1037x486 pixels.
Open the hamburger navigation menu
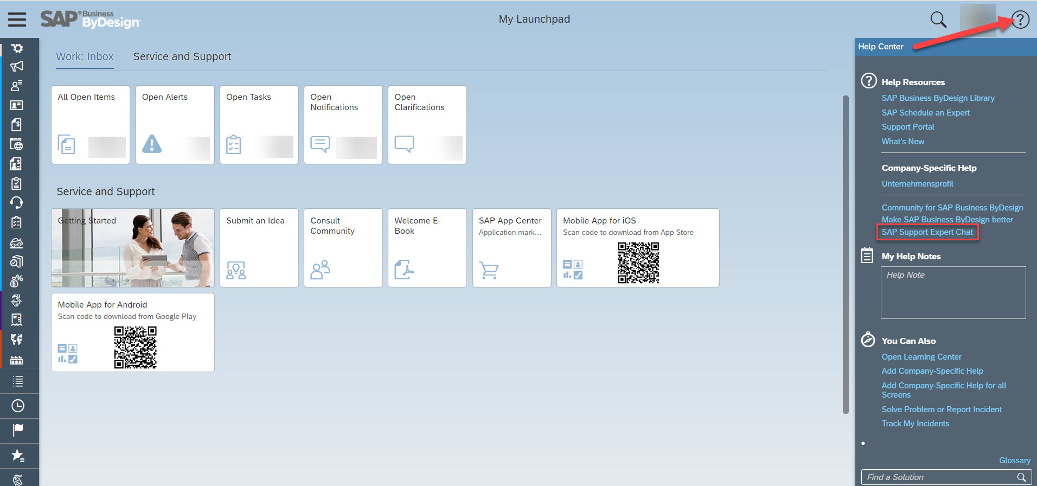(17, 20)
